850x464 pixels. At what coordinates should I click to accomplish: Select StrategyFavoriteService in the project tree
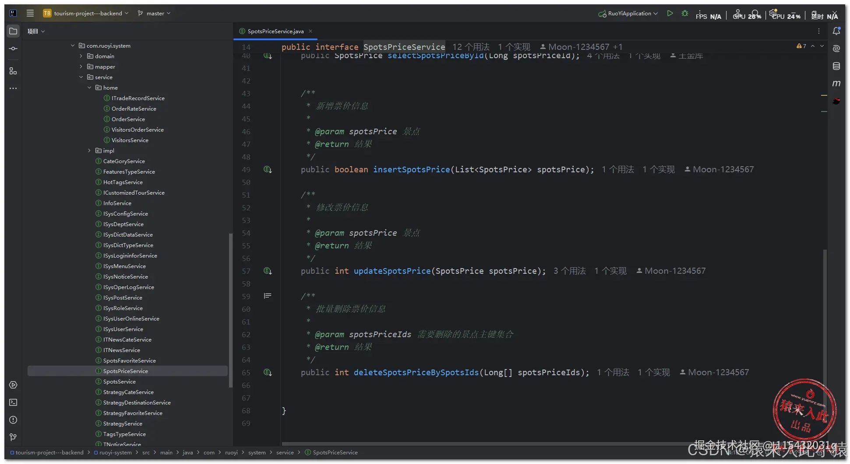[x=133, y=413]
